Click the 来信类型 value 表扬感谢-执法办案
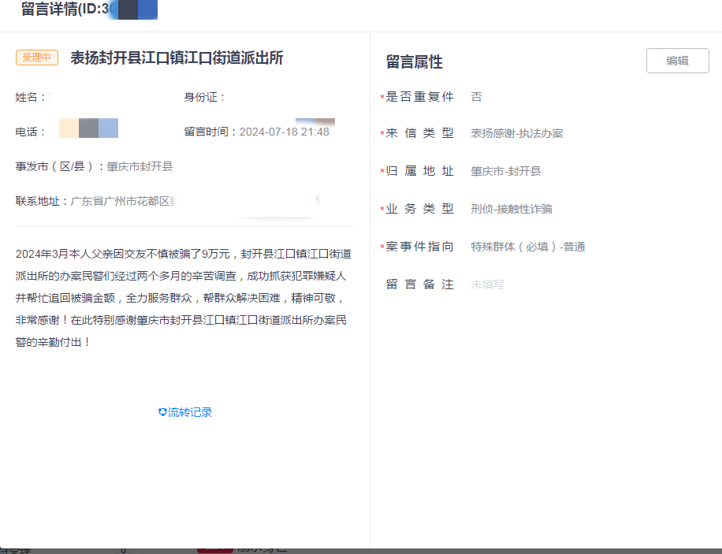The width and height of the screenshot is (722, 554). click(x=516, y=133)
